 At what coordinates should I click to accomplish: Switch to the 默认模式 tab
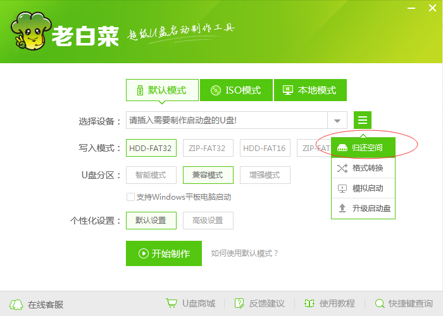click(x=162, y=90)
